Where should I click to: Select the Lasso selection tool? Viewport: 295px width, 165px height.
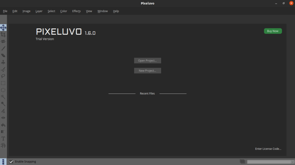tap(3, 76)
